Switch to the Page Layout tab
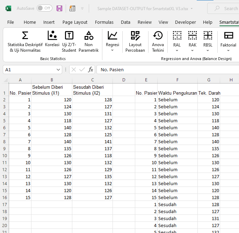The height and width of the screenshot is (233, 239). (75, 22)
